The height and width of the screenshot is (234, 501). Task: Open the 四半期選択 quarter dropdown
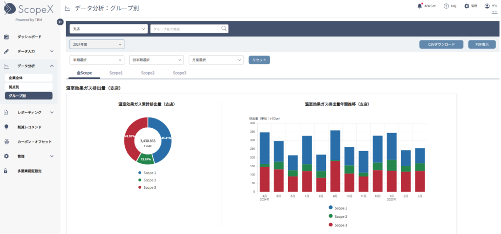tap(156, 60)
